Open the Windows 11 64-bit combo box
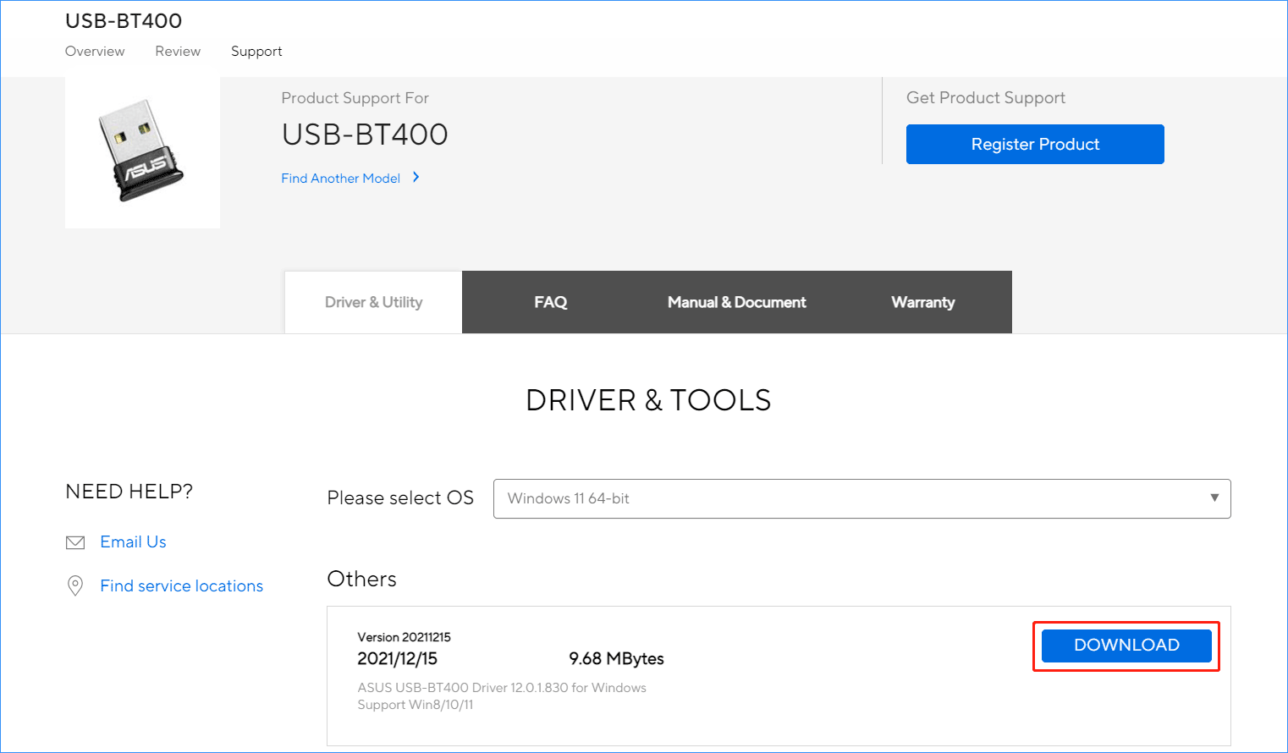 pyautogui.click(x=861, y=498)
